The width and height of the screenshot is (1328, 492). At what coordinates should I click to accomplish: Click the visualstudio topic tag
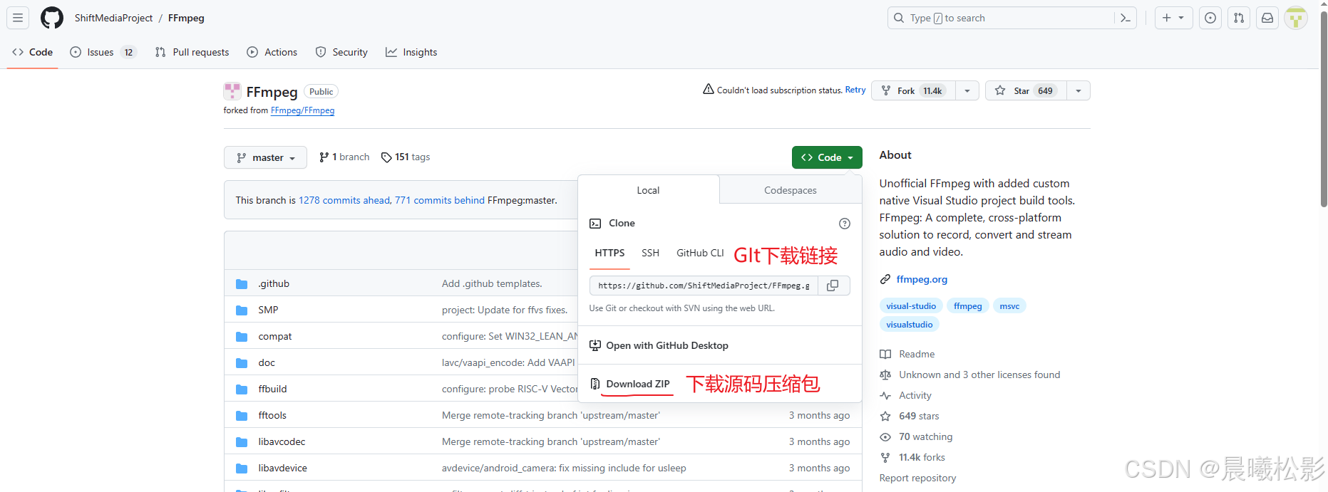click(909, 325)
